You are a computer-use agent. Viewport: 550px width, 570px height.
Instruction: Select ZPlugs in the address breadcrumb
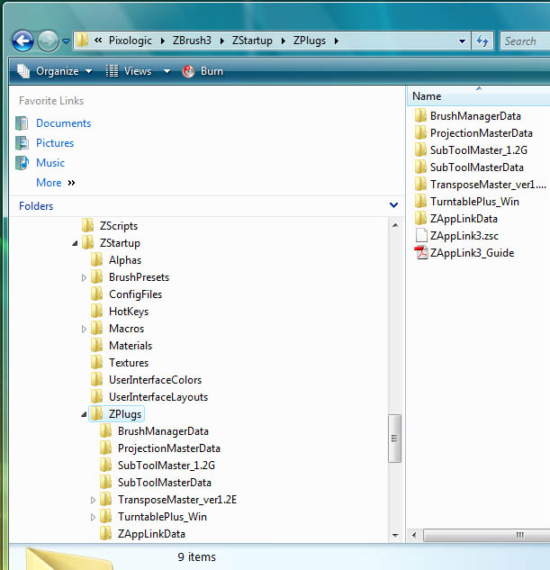(310, 41)
